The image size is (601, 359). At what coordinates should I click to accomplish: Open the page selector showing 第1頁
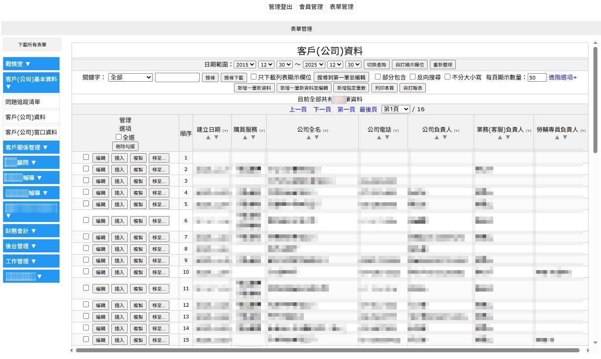(x=396, y=109)
